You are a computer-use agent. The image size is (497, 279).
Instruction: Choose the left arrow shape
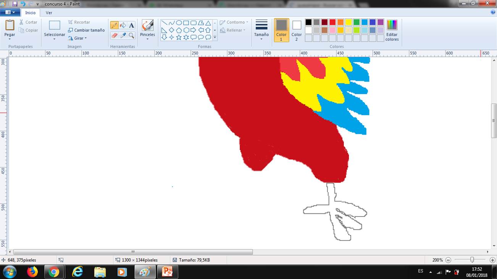point(201,30)
